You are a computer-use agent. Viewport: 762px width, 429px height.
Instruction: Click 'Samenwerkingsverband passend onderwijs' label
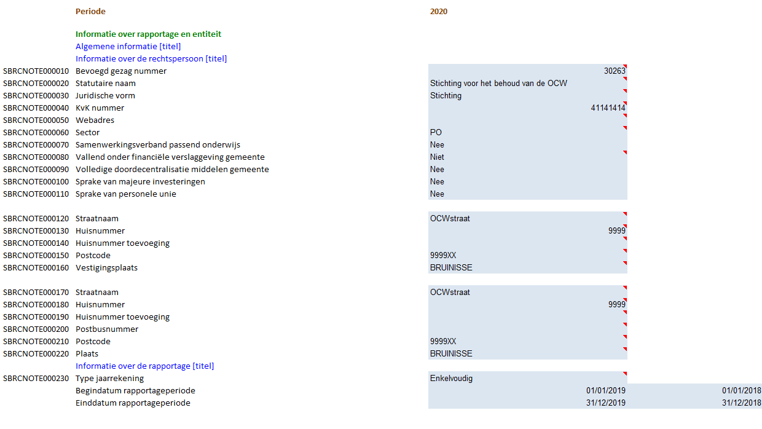(158, 145)
